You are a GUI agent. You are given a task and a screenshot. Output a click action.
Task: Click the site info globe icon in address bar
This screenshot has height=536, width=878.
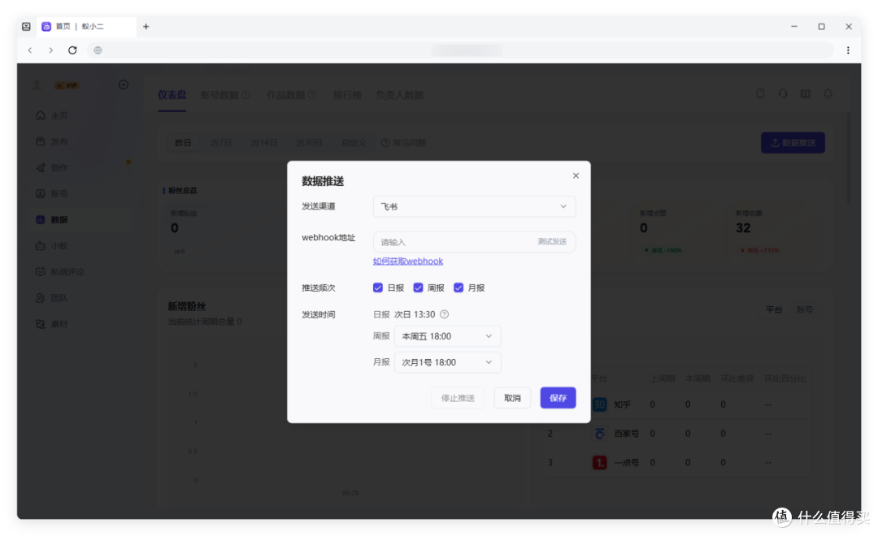(98, 50)
